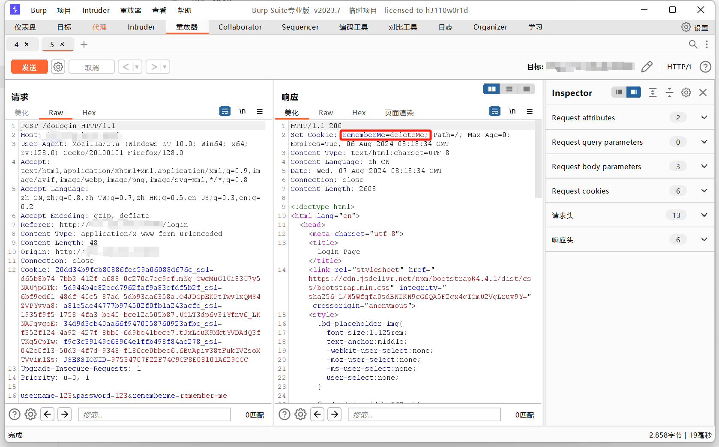Collapse all Inspector sections icon
The height and width of the screenshot is (447, 719).
point(669,92)
